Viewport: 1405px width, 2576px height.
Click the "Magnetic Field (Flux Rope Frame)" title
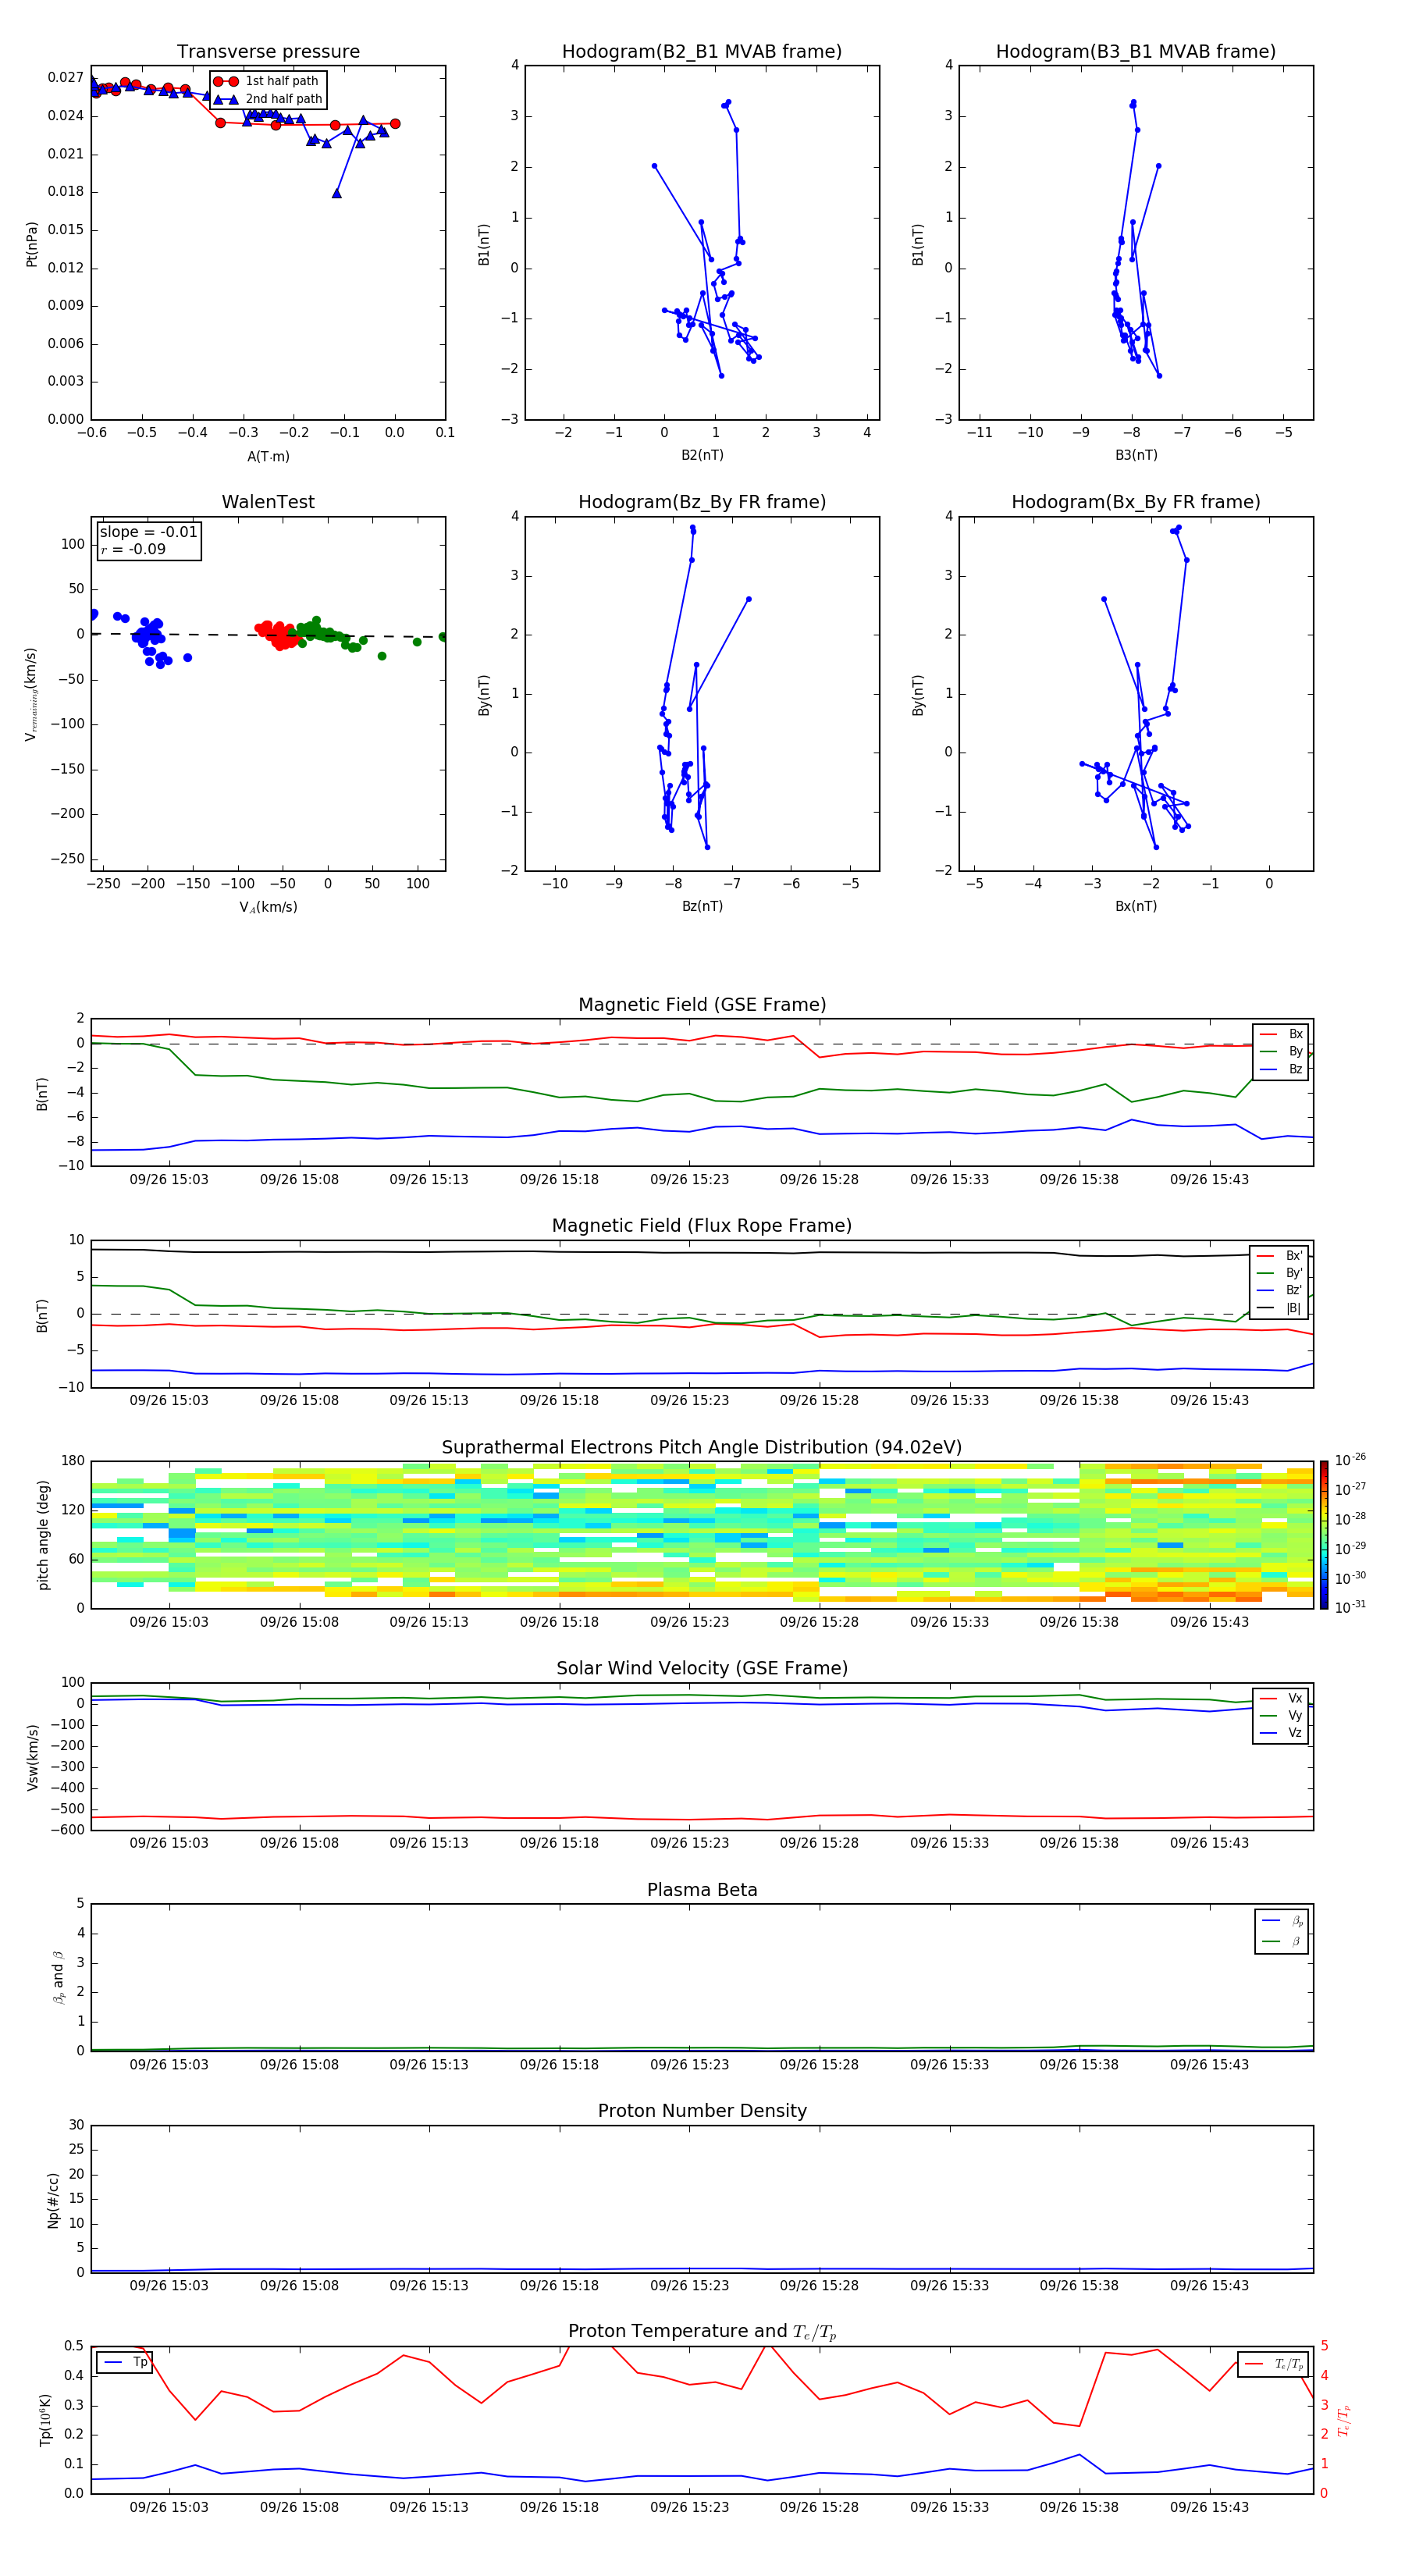tap(702, 1226)
